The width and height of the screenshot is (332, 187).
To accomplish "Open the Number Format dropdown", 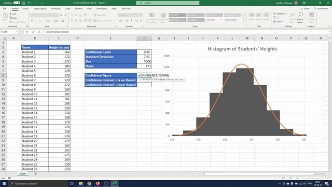I will point(130,15).
